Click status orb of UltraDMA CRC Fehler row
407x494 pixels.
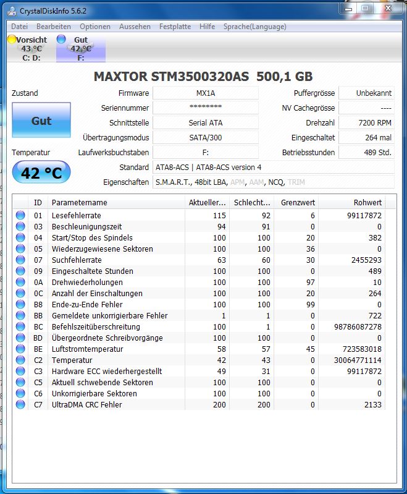pyautogui.click(x=20, y=404)
